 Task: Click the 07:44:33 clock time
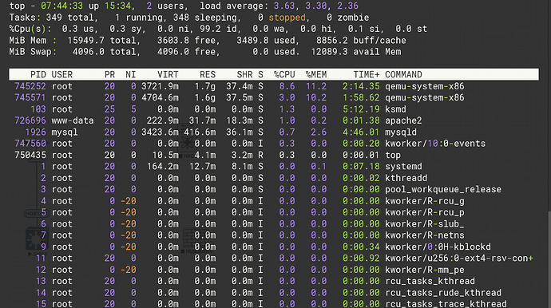click(61, 6)
